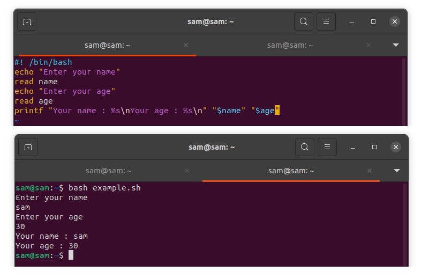Minimize the top terminal window
Image resolution: width=421 pixels, height=279 pixels.
(352, 22)
